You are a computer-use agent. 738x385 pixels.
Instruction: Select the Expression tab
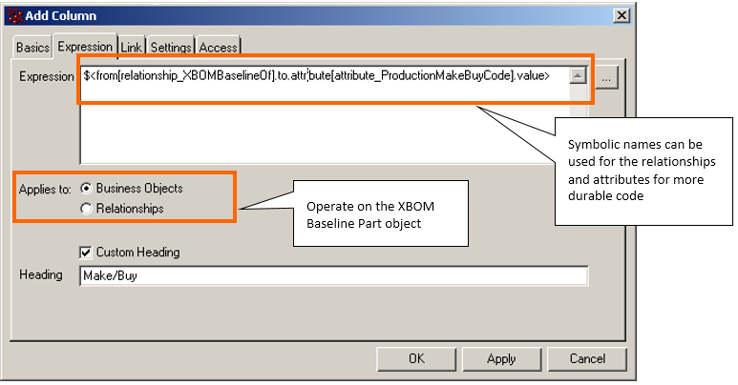[x=85, y=46]
